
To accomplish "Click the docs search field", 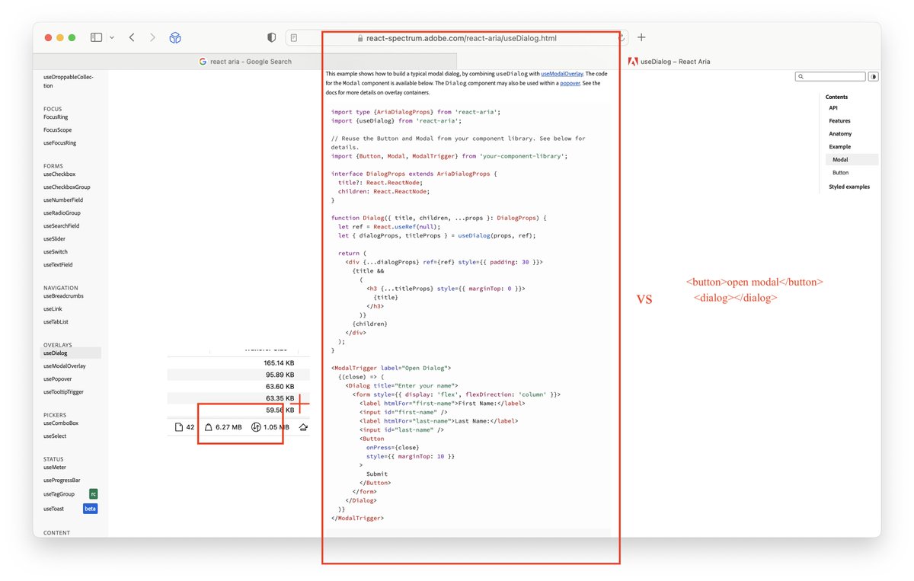I will pyautogui.click(x=830, y=77).
